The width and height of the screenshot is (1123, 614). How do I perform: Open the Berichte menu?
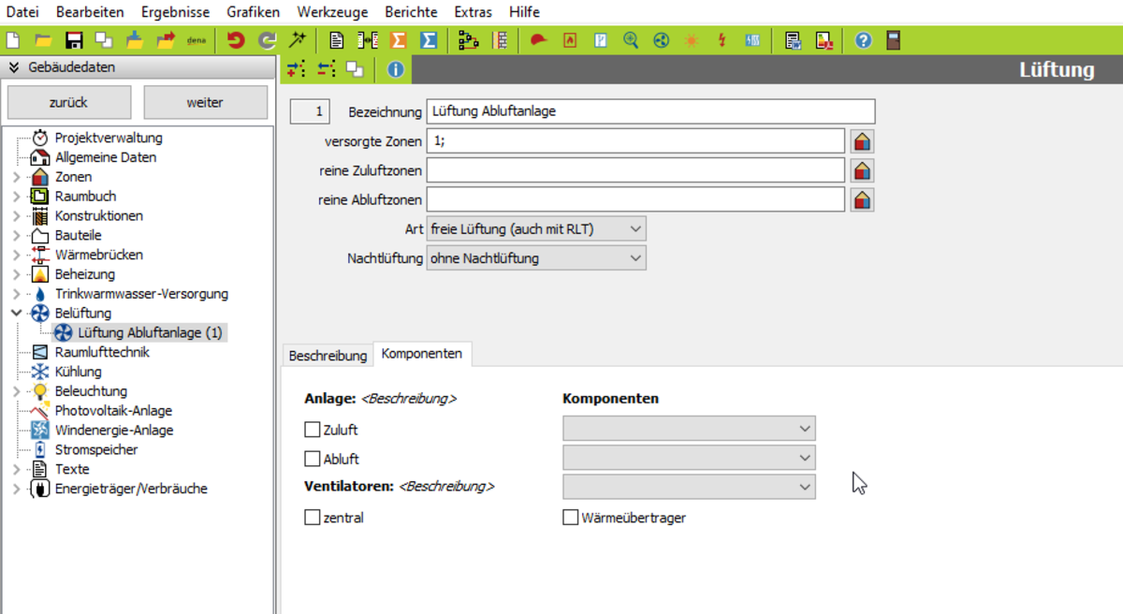pos(411,12)
